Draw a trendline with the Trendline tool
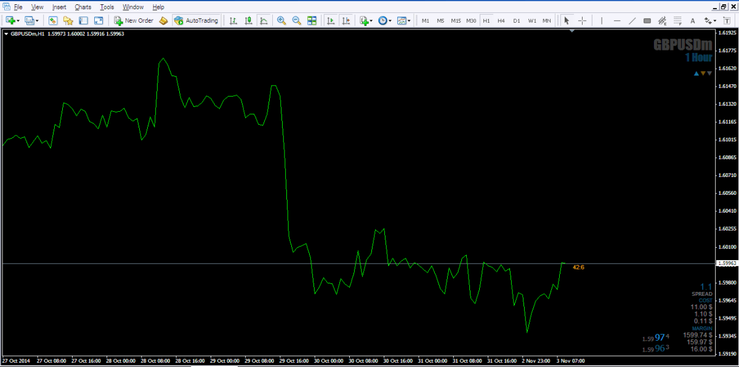 632,20
